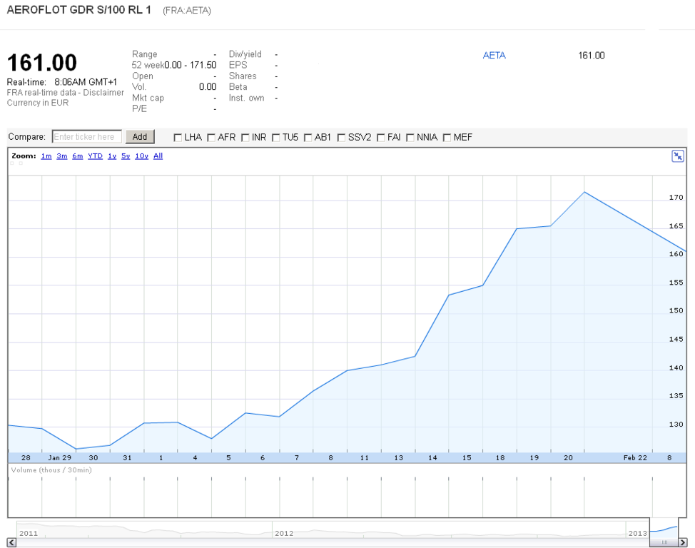Click the right scroll arrow on timeline
The width and height of the screenshot is (695, 548).
683,542
